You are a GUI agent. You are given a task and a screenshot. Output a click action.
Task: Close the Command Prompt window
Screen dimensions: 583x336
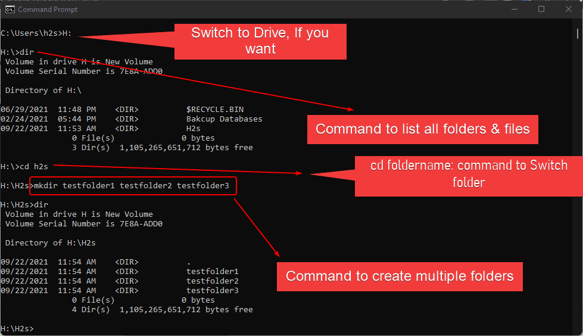coord(569,10)
